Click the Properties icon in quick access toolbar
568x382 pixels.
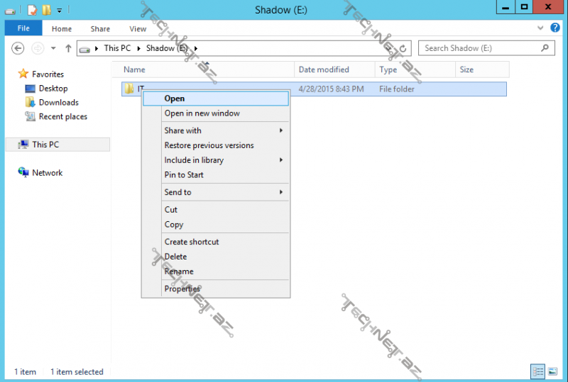32,10
